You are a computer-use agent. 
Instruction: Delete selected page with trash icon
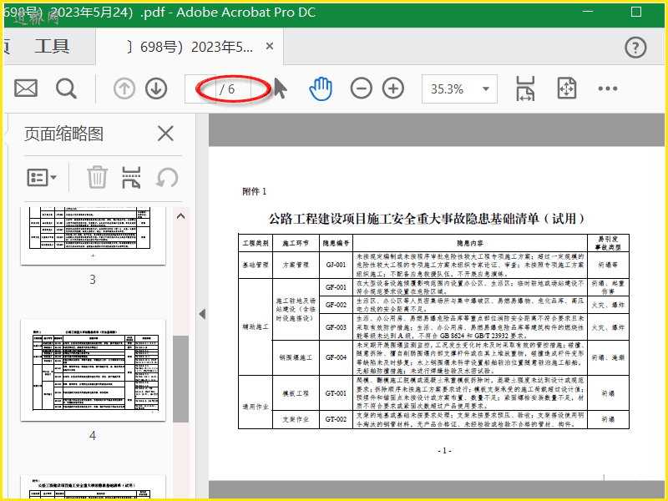97,177
